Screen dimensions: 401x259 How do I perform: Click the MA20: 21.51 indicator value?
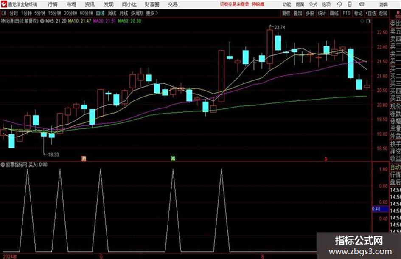(x=104, y=21)
